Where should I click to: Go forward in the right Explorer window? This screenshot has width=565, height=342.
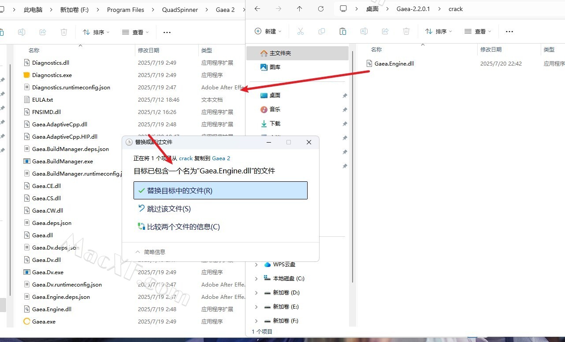click(279, 9)
